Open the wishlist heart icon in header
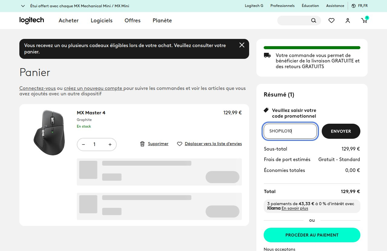387x251 pixels. (331, 21)
